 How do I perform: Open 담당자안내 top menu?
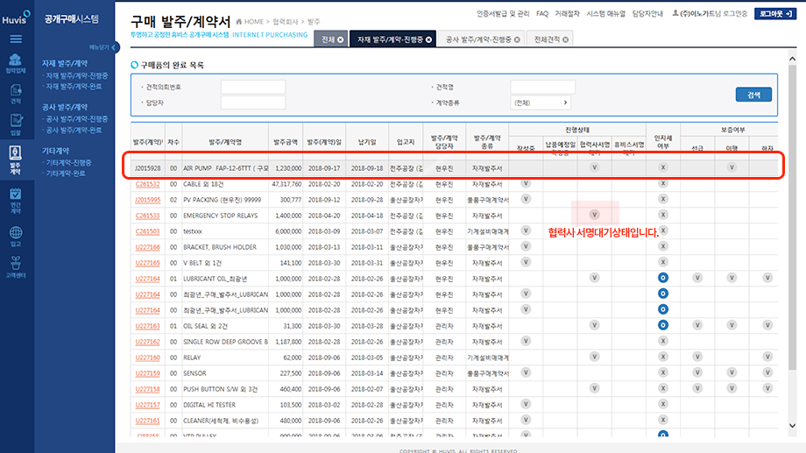tap(647, 14)
